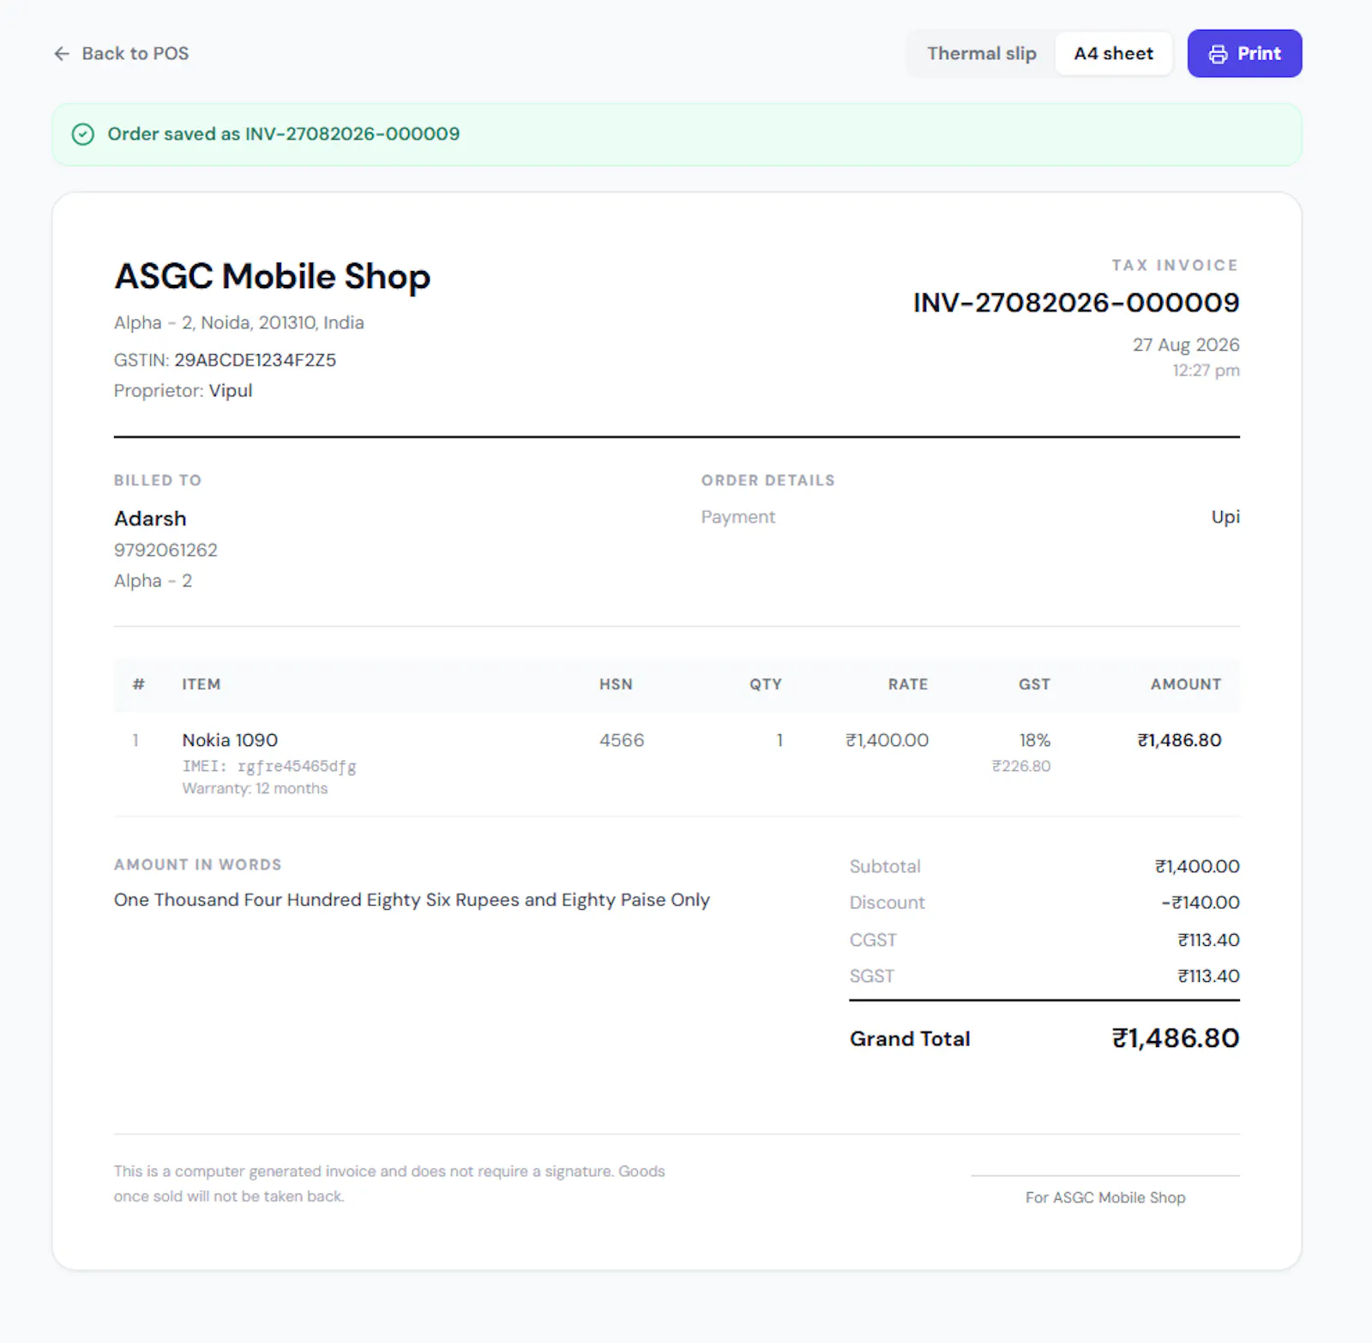This screenshot has width=1372, height=1343.
Task: Click the ITEM column header
Action: point(202,684)
